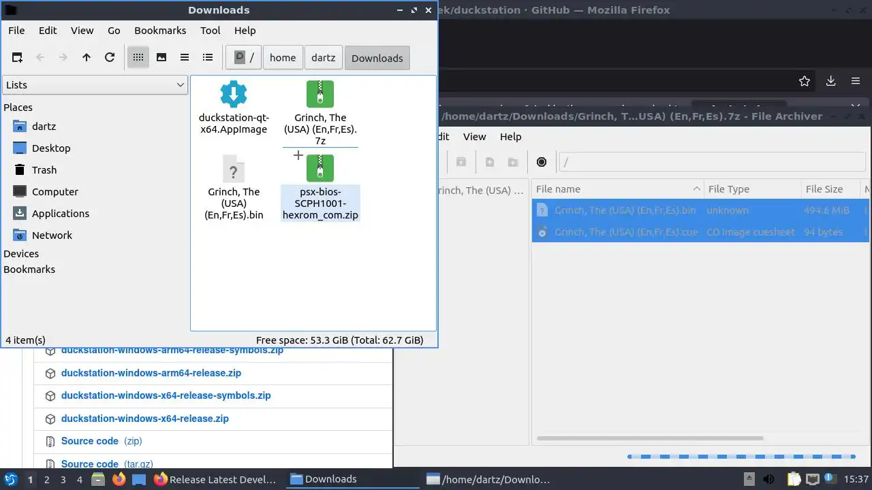The width and height of the screenshot is (872, 490).
Task: Open the View menu in file manager
Action: [x=82, y=31]
